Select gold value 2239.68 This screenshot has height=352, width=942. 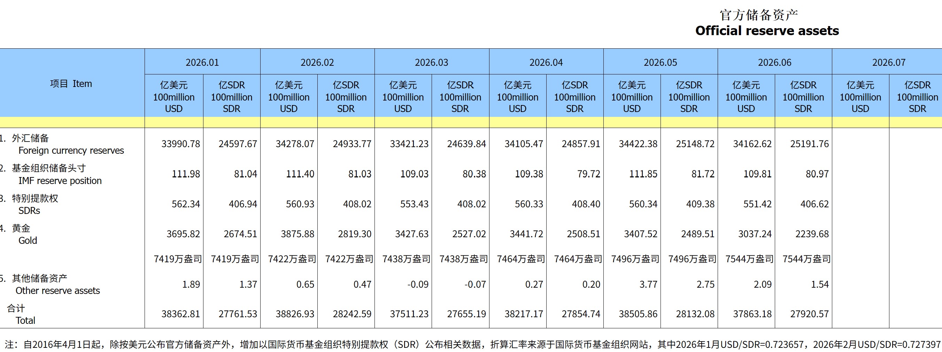click(812, 234)
